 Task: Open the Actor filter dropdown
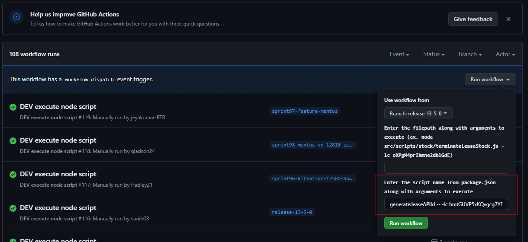(x=505, y=54)
